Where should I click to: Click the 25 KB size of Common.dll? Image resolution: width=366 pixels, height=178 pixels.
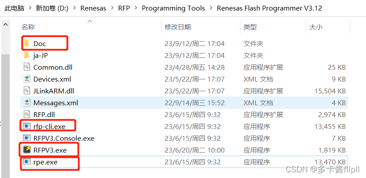pyautogui.click(x=336, y=68)
